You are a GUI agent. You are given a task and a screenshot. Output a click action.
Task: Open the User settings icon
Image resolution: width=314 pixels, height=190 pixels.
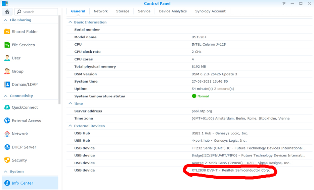(x=7, y=58)
